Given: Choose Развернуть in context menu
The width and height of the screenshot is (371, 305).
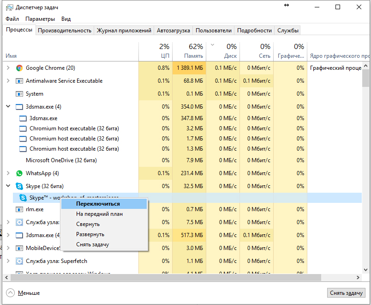Looking at the screenshot, I should pos(104,234).
